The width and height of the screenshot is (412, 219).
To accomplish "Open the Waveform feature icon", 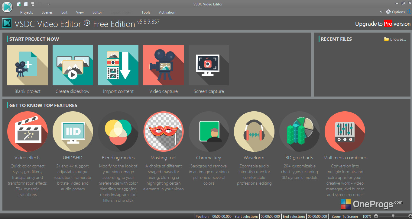I will (x=254, y=132).
